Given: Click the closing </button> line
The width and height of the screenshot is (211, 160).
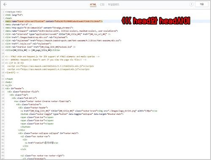Looking at the screenshot, I should point(25,127).
